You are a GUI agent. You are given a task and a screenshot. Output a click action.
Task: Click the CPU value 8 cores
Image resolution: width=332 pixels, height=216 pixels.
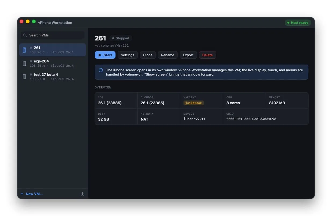pos(233,103)
